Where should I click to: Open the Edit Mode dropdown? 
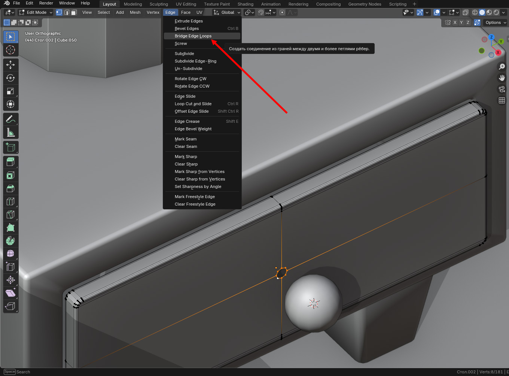[x=36, y=12]
